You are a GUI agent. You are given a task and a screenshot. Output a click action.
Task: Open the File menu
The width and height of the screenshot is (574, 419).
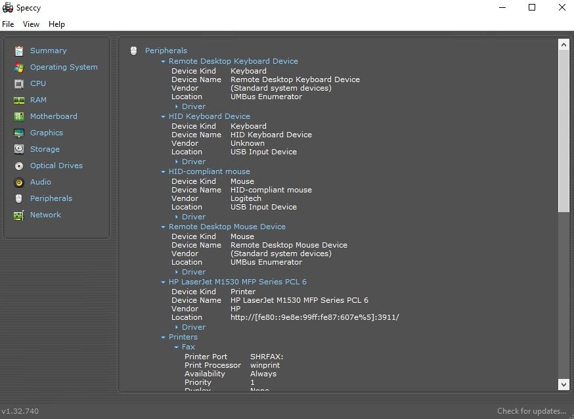8,24
